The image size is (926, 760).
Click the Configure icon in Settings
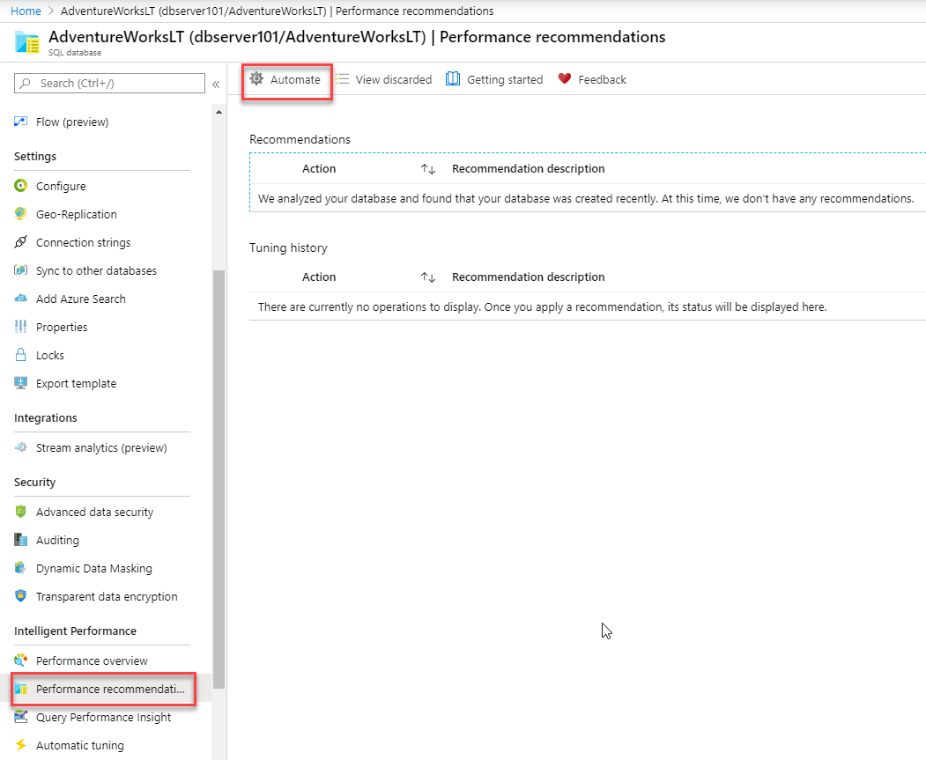point(20,186)
